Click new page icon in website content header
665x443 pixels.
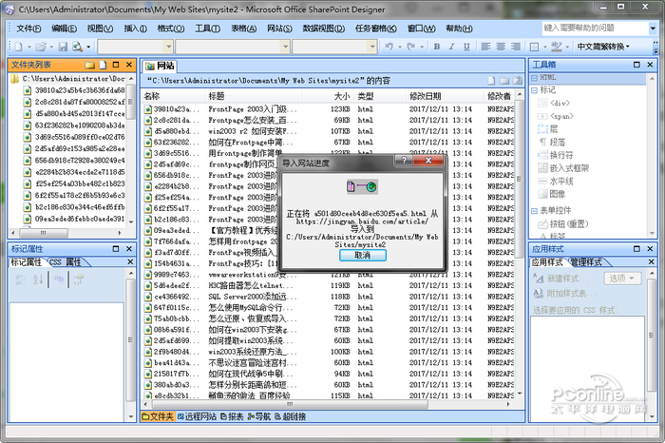click(491, 81)
